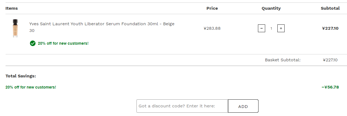The width and height of the screenshot is (347, 116).
Task: Apply the code with the ADD button
Action: 243,106
